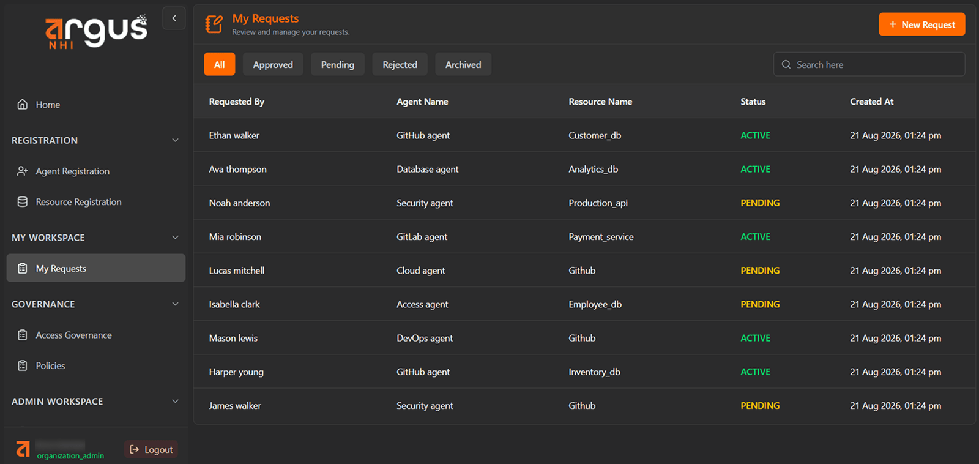Select the James walker row name
The height and width of the screenshot is (464, 979).
tap(235, 405)
